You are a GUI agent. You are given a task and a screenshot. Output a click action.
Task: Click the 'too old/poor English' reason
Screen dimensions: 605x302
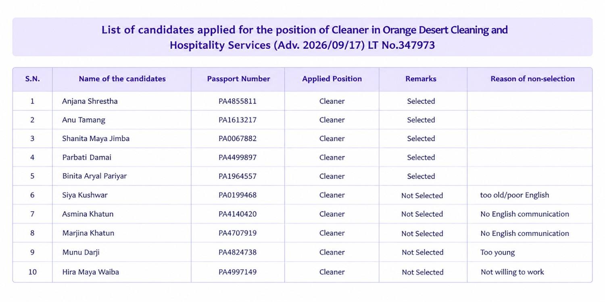(x=515, y=195)
